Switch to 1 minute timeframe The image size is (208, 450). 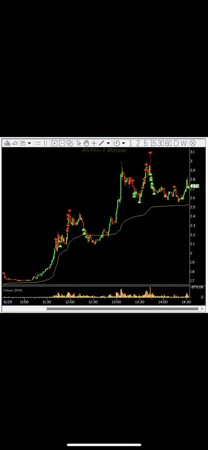130,143
